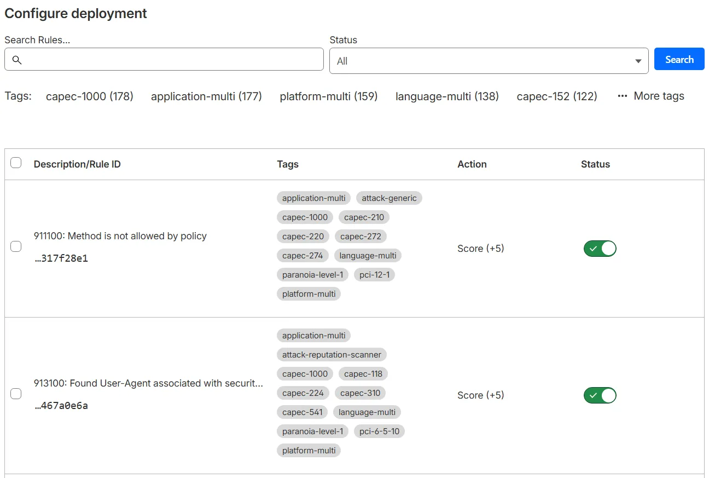
Task: Disable the status toggle for rule 911100
Action: pyautogui.click(x=600, y=248)
